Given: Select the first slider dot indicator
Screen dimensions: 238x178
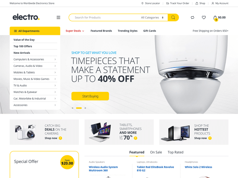Looking at the screenshot, I should tap(73, 108).
